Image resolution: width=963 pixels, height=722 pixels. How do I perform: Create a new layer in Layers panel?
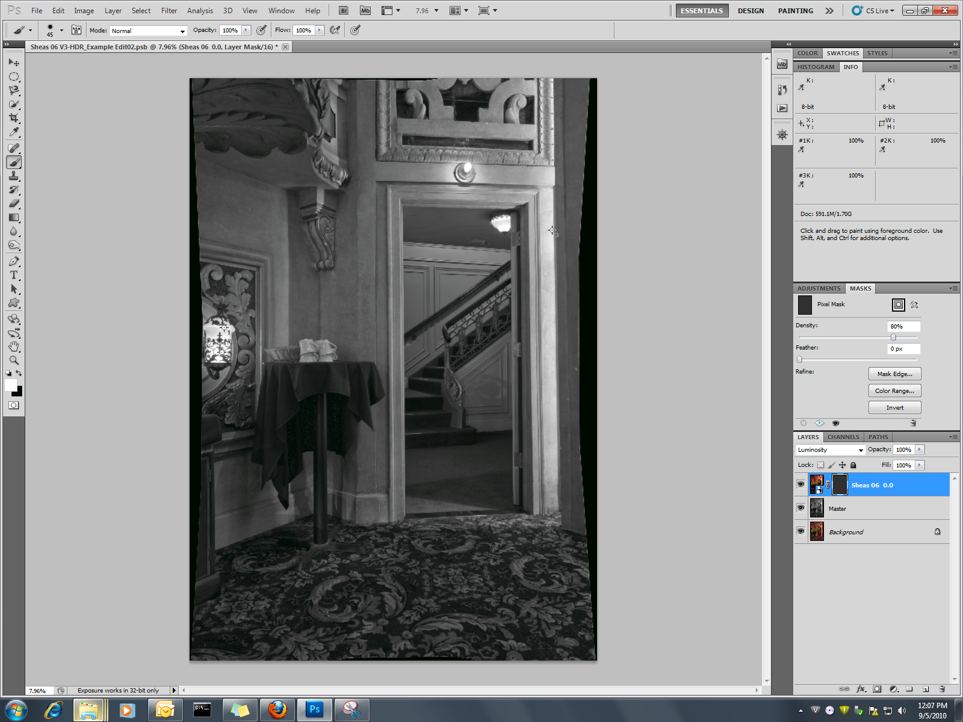(x=926, y=689)
